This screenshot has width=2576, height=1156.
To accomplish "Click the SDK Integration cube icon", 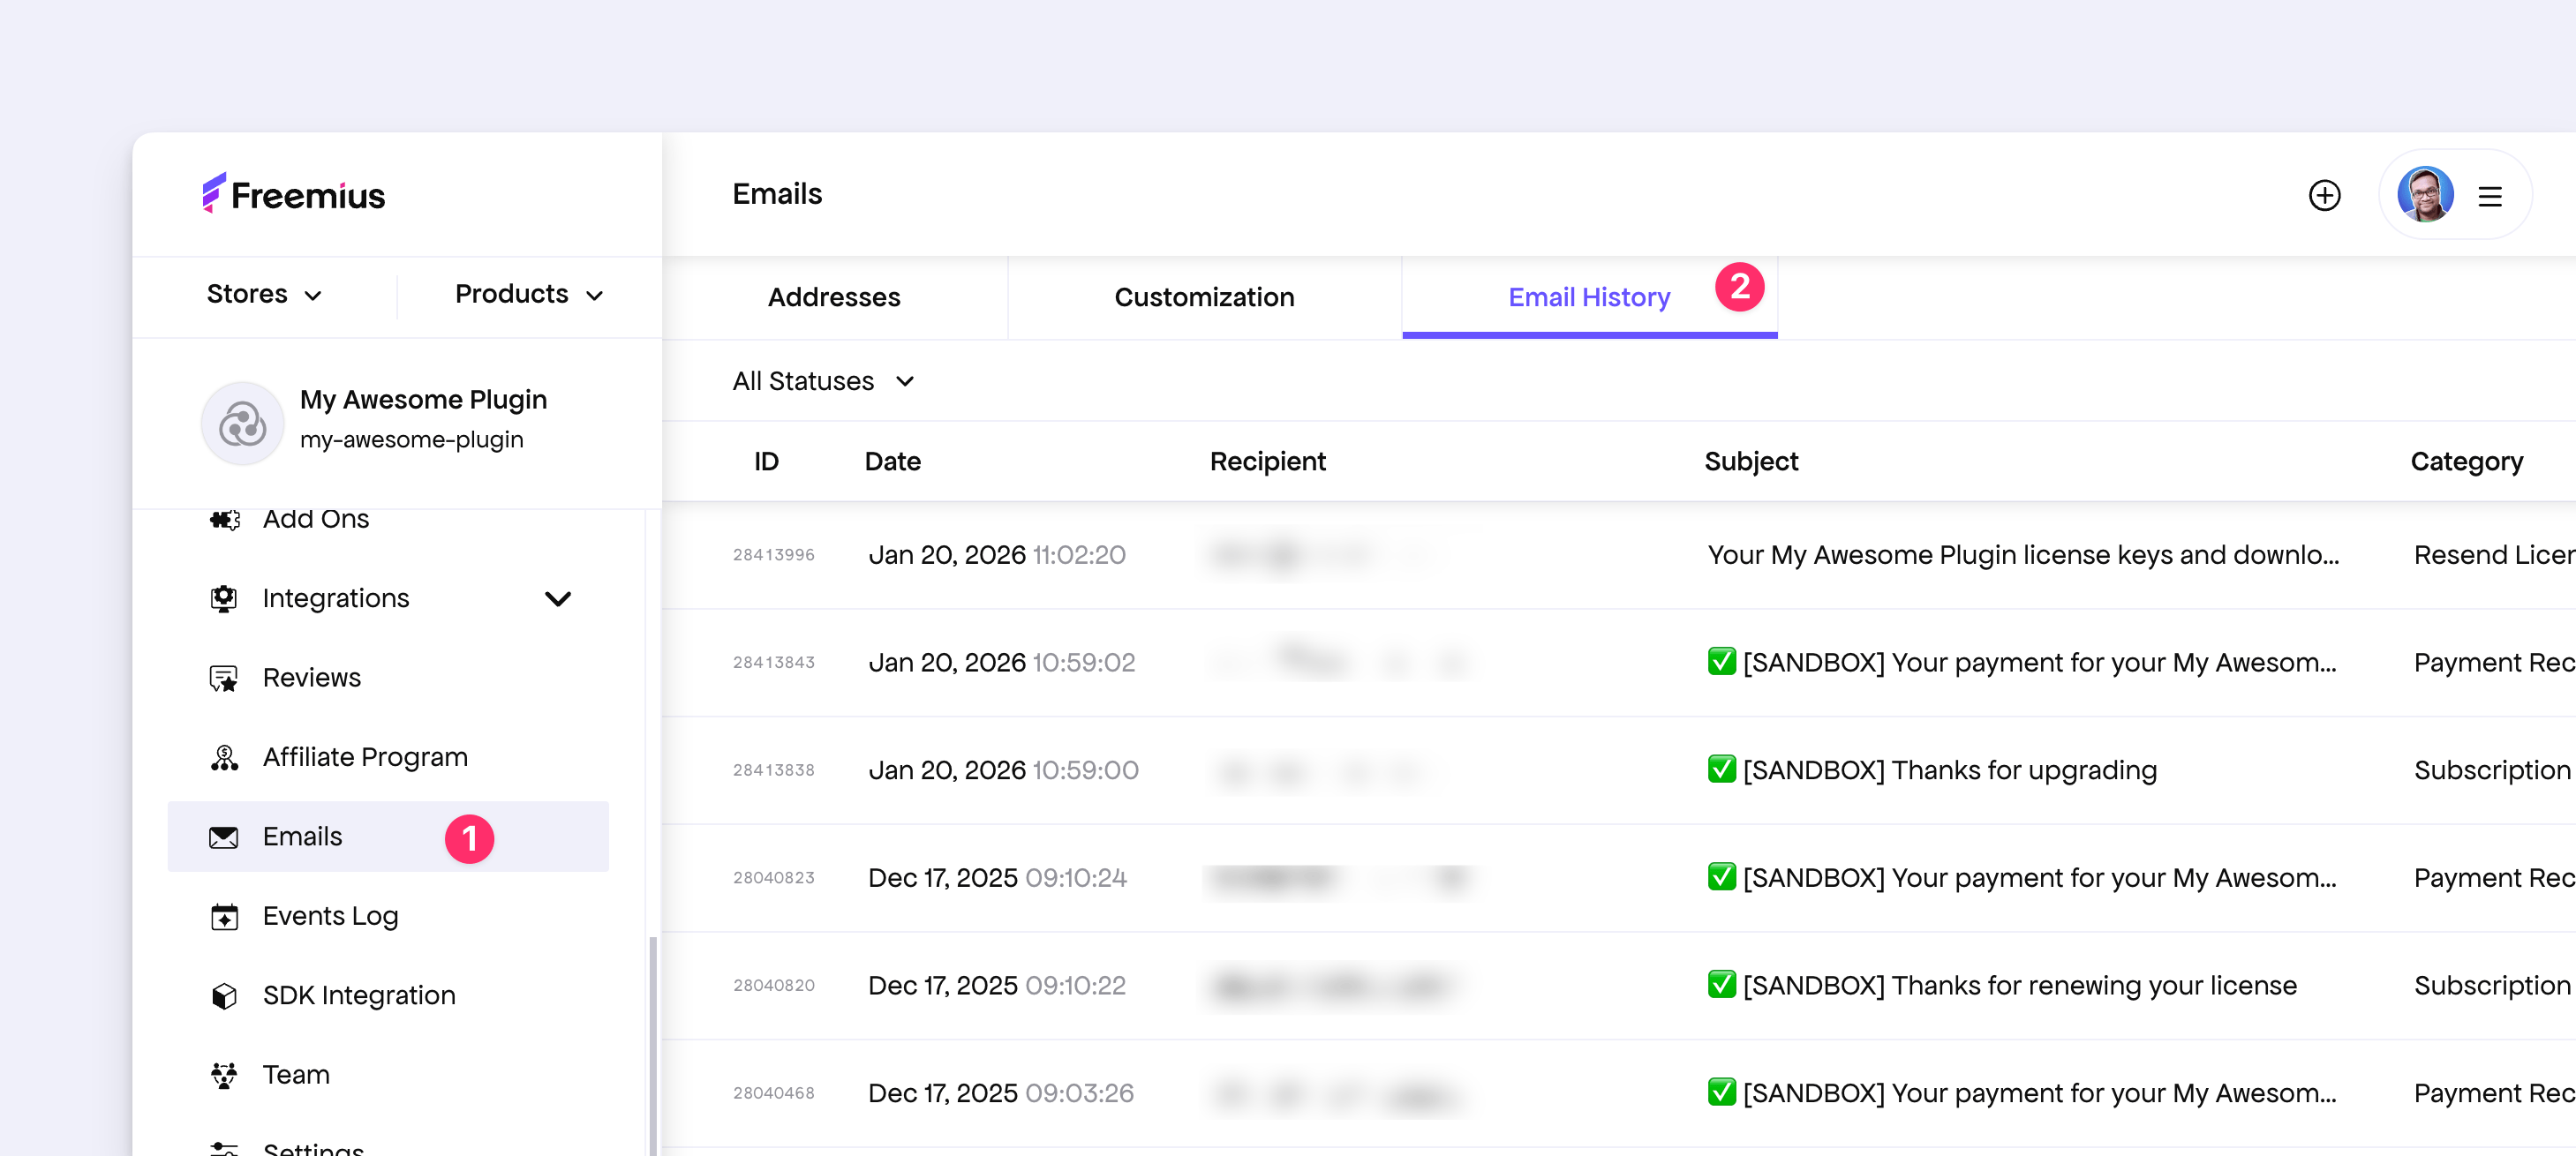I will point(224,995).
